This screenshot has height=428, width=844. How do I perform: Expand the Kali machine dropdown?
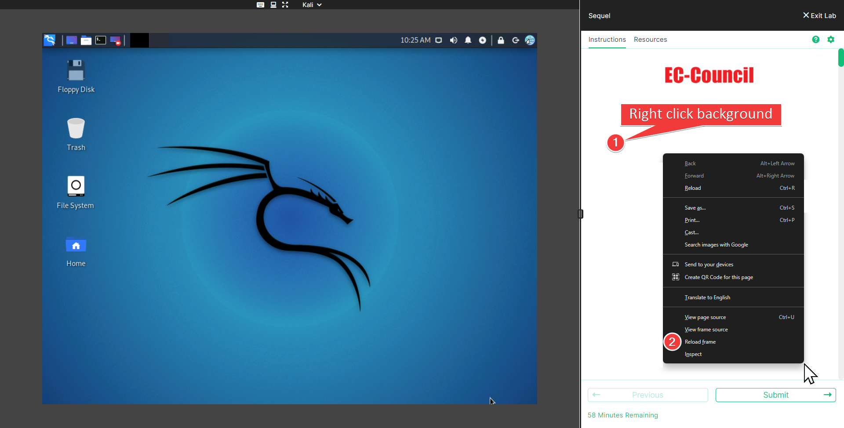(312, 5)
